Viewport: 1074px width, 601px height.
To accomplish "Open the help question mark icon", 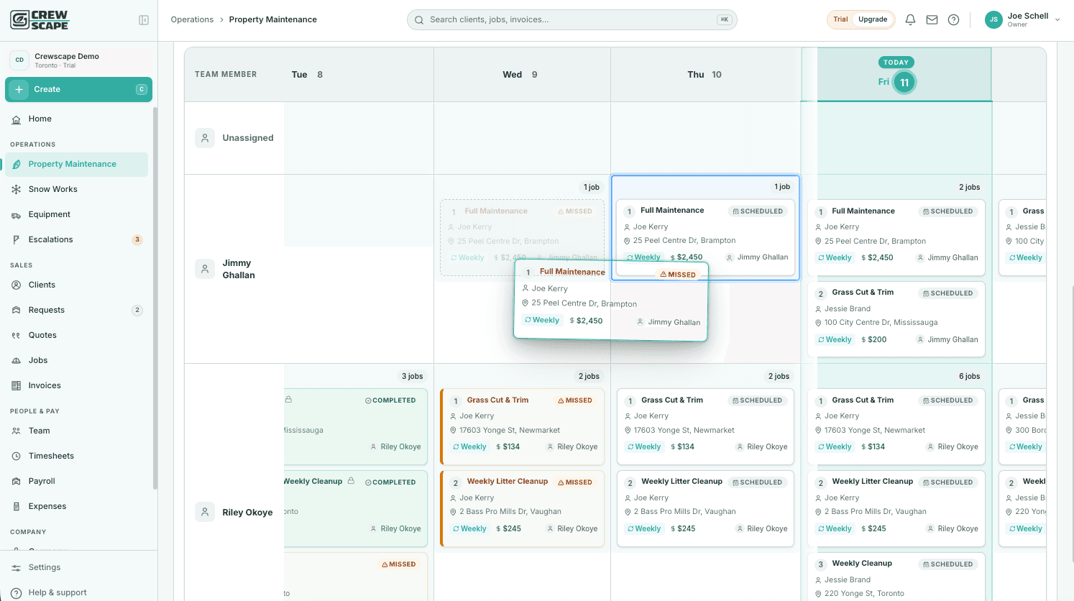I will click(x=953, y=20).
